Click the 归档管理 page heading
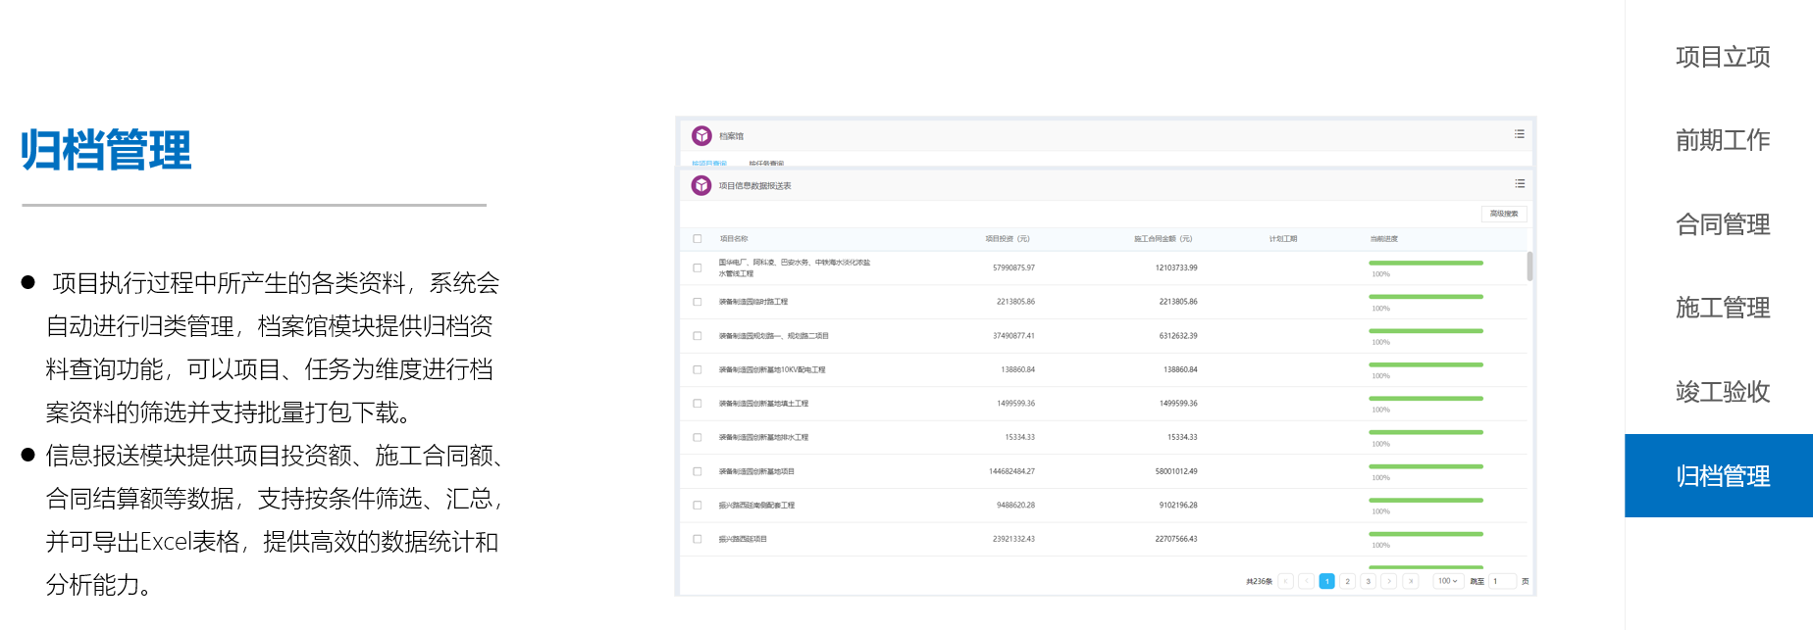Screen dimensions: 1813x630 (x=106, y=151)
